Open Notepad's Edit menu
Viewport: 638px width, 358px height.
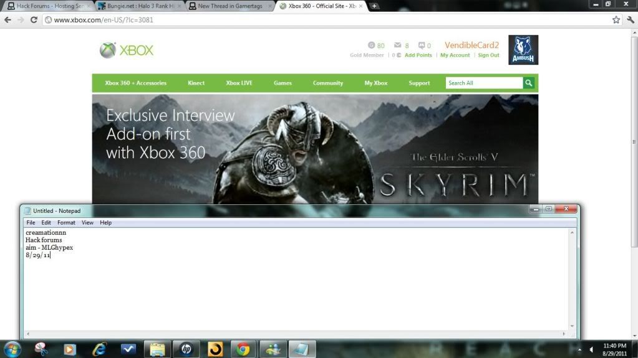coord(46,223)
